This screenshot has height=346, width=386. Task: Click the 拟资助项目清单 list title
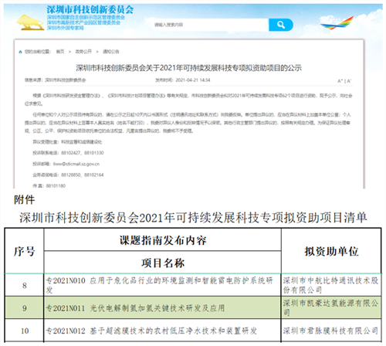[193, 218]
